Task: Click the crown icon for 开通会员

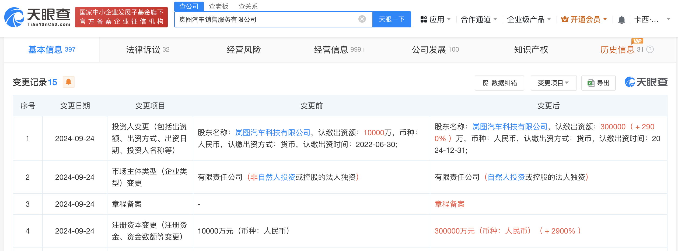Action: 565,19
